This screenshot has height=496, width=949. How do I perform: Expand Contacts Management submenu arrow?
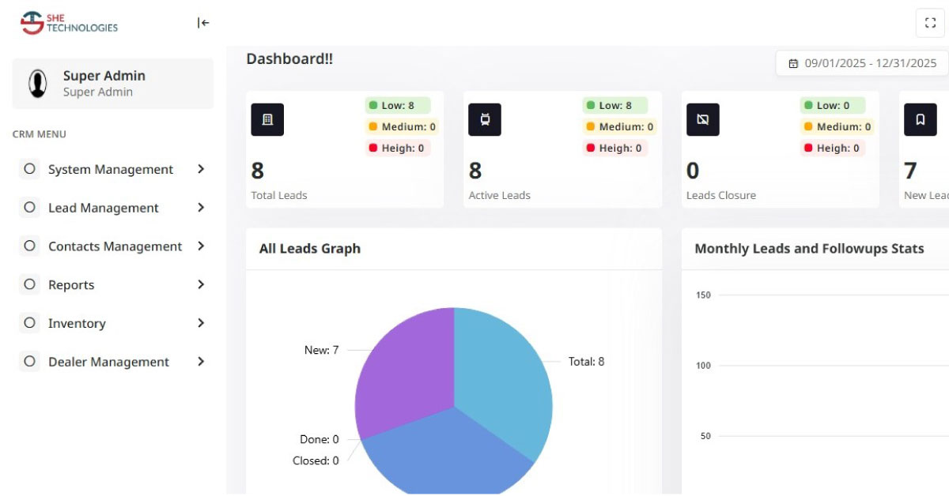pos(201,246)
